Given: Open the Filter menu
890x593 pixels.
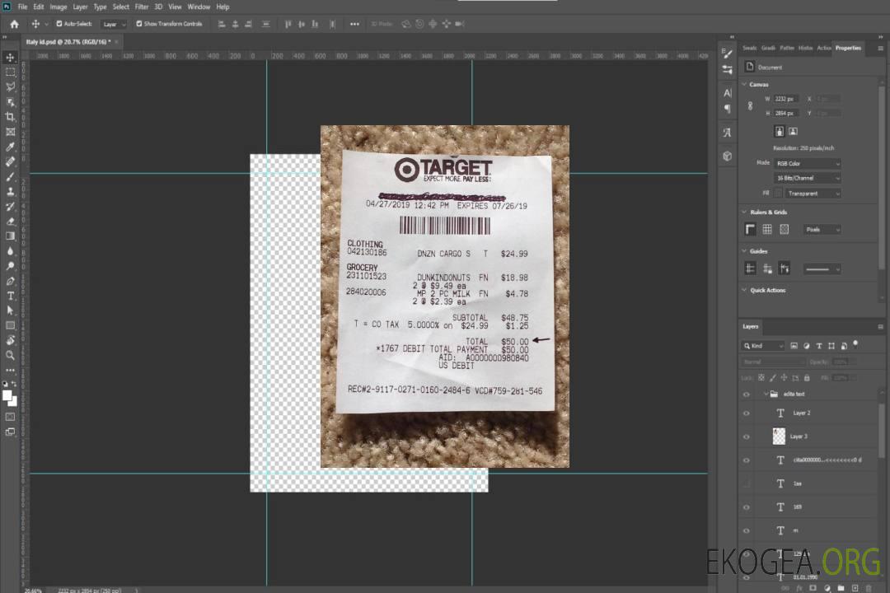Looking at the screenshot, I should pyautogui.click(x=142, y=7).
